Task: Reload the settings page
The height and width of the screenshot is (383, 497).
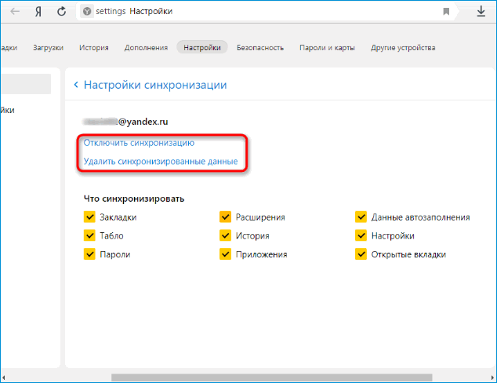Action: (x=62, y=12)
